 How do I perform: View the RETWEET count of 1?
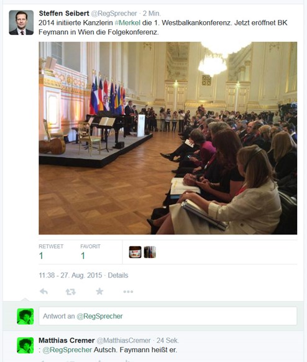click(x=41, y=256)
